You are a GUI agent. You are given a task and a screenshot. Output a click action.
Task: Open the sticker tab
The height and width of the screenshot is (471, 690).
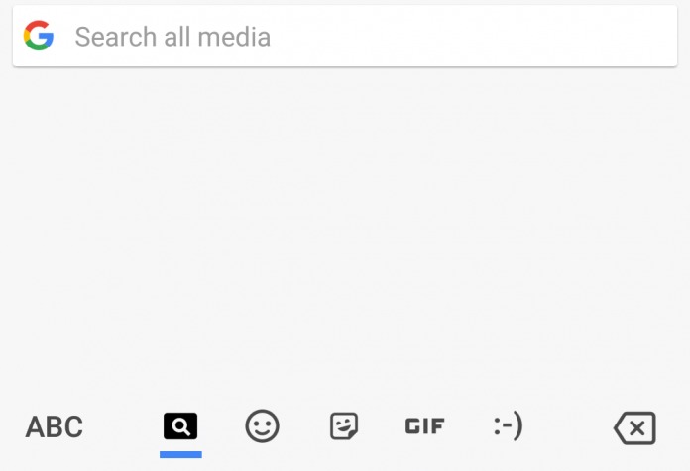pyautogui.click(x=343, y=427)
